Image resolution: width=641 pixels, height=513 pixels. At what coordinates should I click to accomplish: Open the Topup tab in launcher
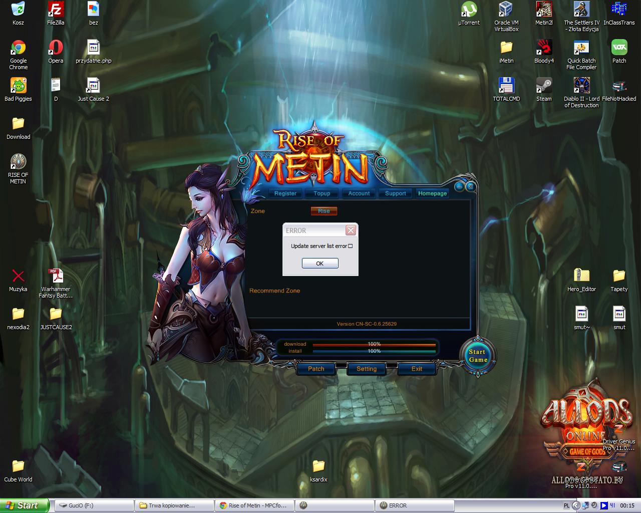(x=322, y=193)
